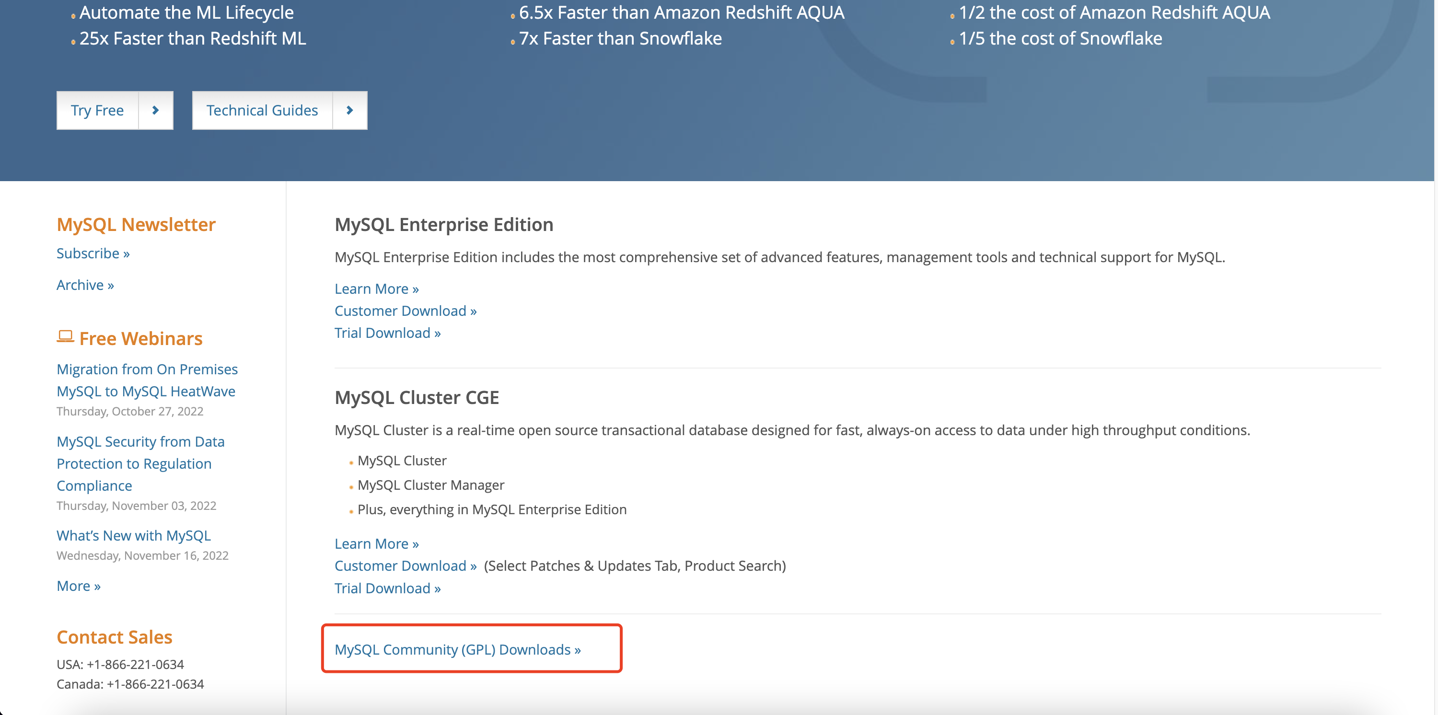Click the arrow icon beside Technical Guides
The image size is (1438, 715).
click(x=349, y=111)
